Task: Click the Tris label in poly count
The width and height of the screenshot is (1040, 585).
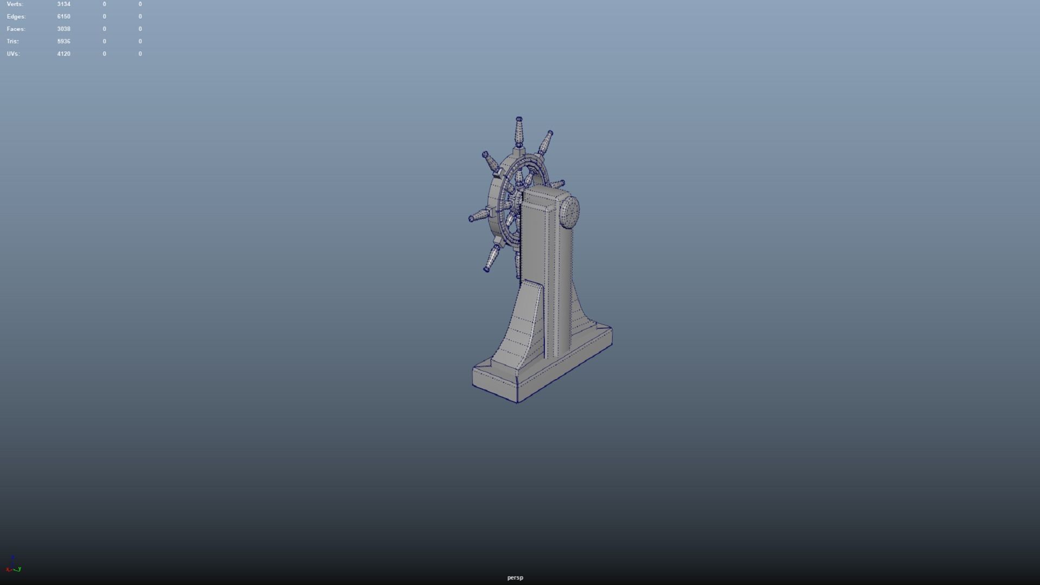Action: click(12, 41)
